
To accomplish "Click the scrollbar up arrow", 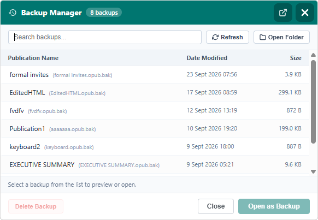I will coord(313,55).
